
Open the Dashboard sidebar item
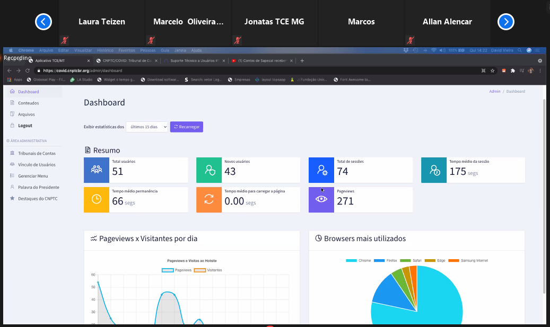[x=34, y=92]
